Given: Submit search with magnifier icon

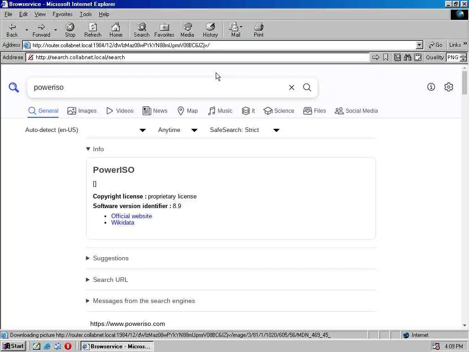Looking at the screenshot, I should click(307, 88).
